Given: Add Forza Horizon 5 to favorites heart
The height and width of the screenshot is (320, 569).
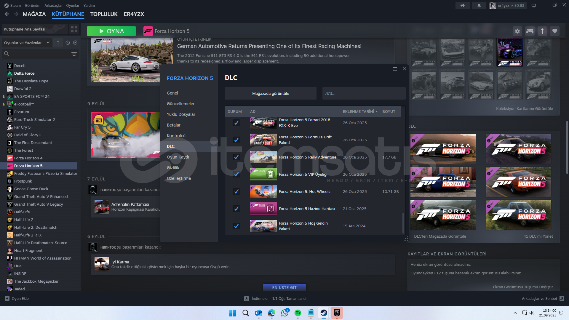Looking at the screenshot, I should pos(554,31).
